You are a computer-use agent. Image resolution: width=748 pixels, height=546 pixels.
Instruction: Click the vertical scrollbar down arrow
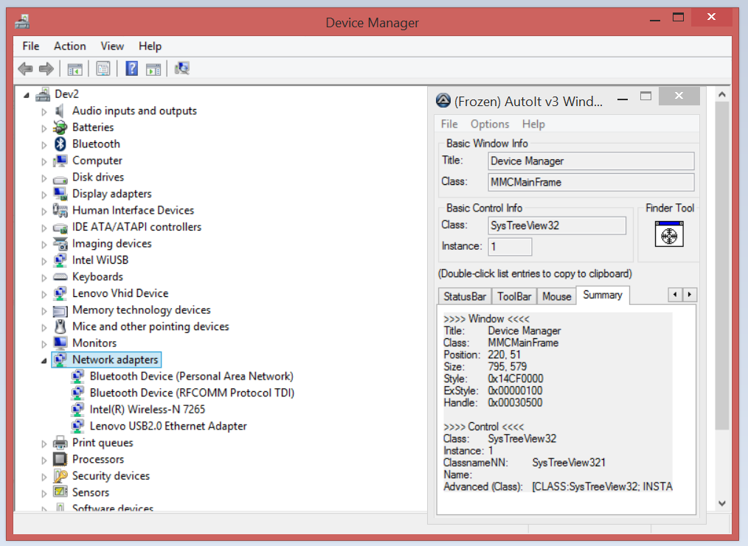721,503
